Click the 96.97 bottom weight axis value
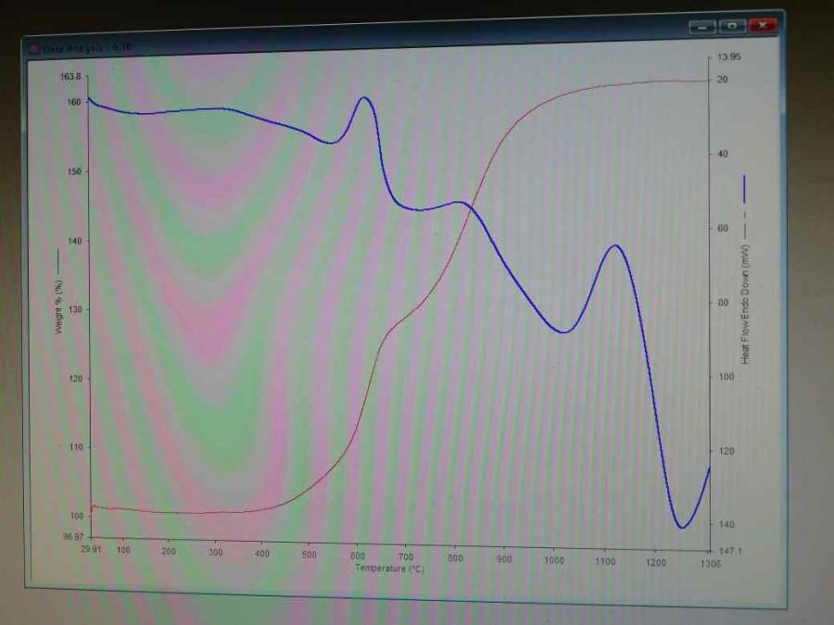Viewport: 834px width, 625px height. [73, 536]
